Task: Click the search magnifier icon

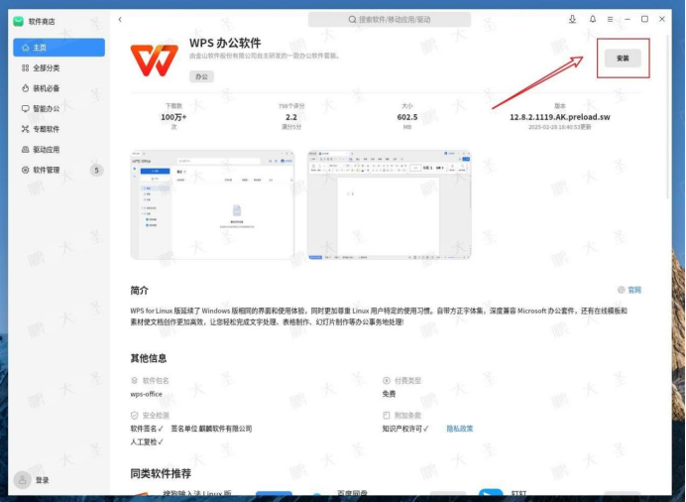Action: (x=352, y=20)
